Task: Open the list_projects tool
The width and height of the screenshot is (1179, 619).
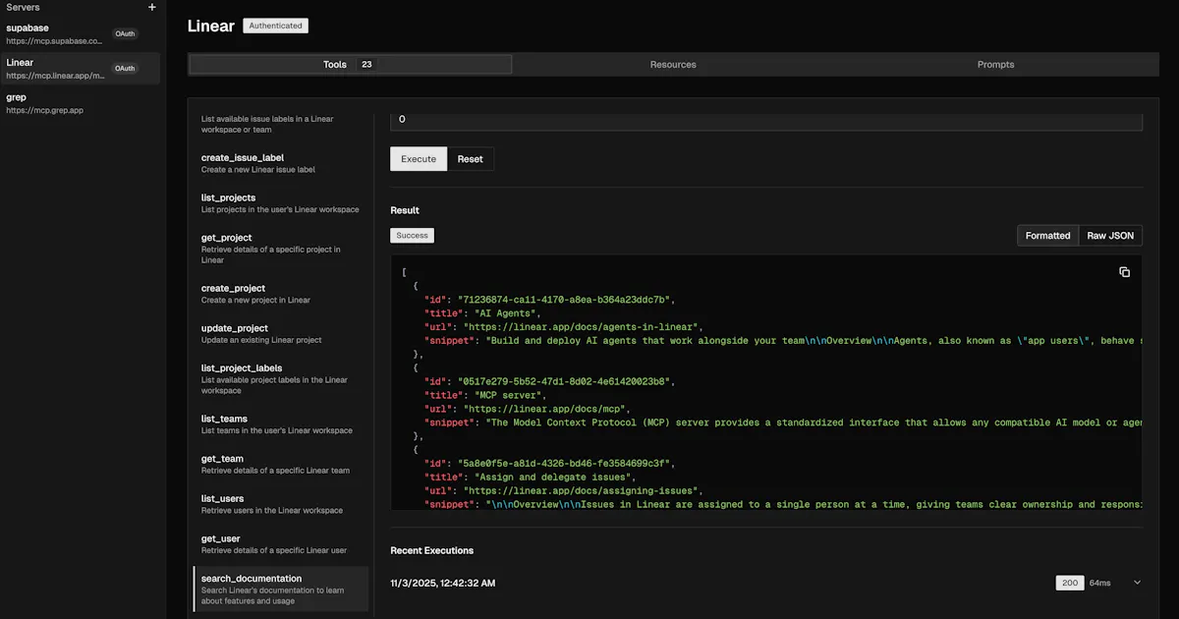Action: 281,203
